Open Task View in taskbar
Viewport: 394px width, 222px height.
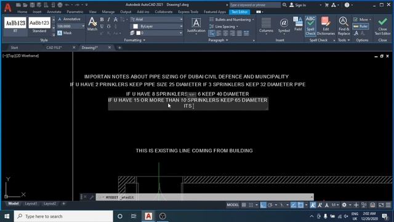134,216
